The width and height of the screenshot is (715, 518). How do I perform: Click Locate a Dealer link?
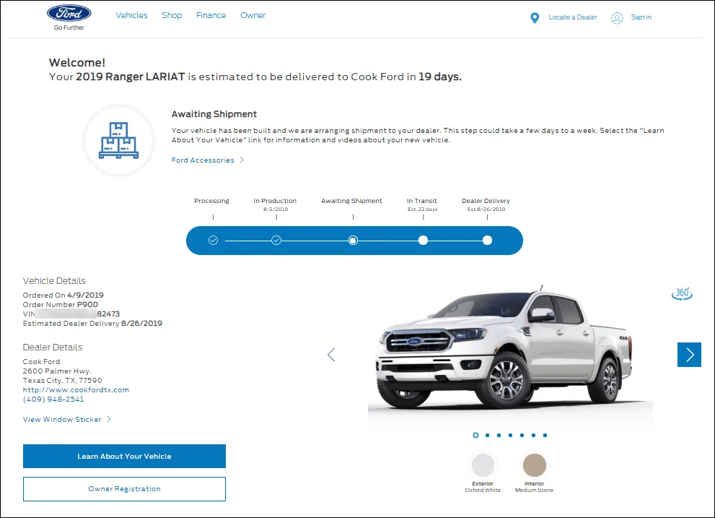tap(573, 17)
